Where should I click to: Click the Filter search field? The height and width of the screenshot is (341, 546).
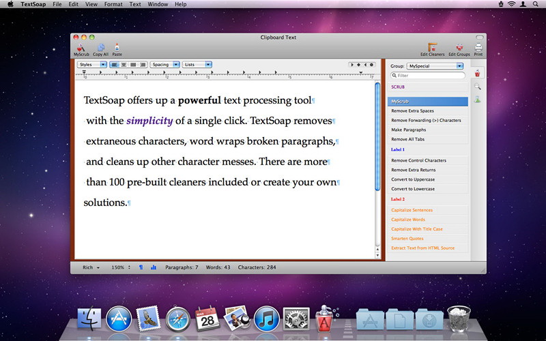pos(430,76)
